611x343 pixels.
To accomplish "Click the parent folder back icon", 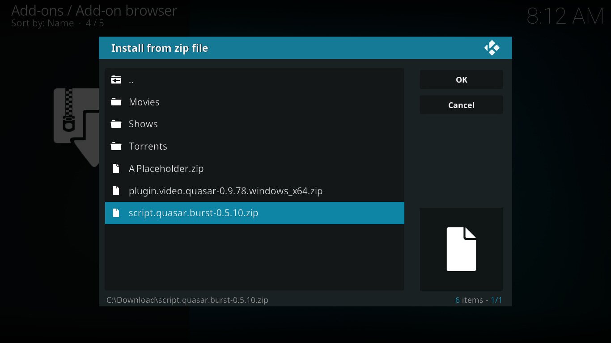I will tap(116, 80).
